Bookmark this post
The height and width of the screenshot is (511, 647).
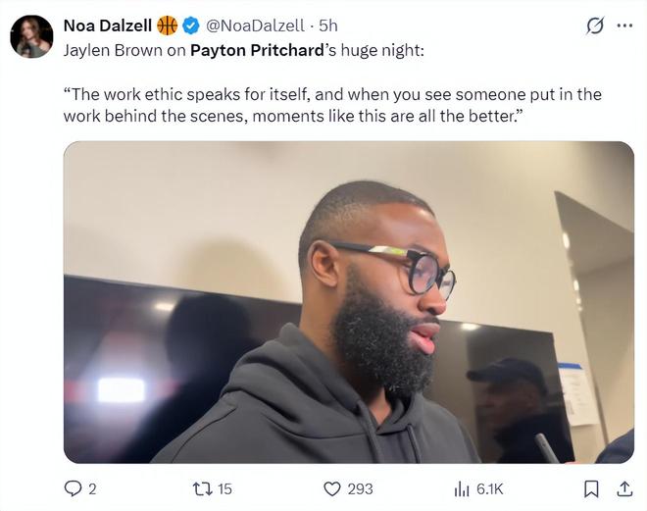point(591,487)
